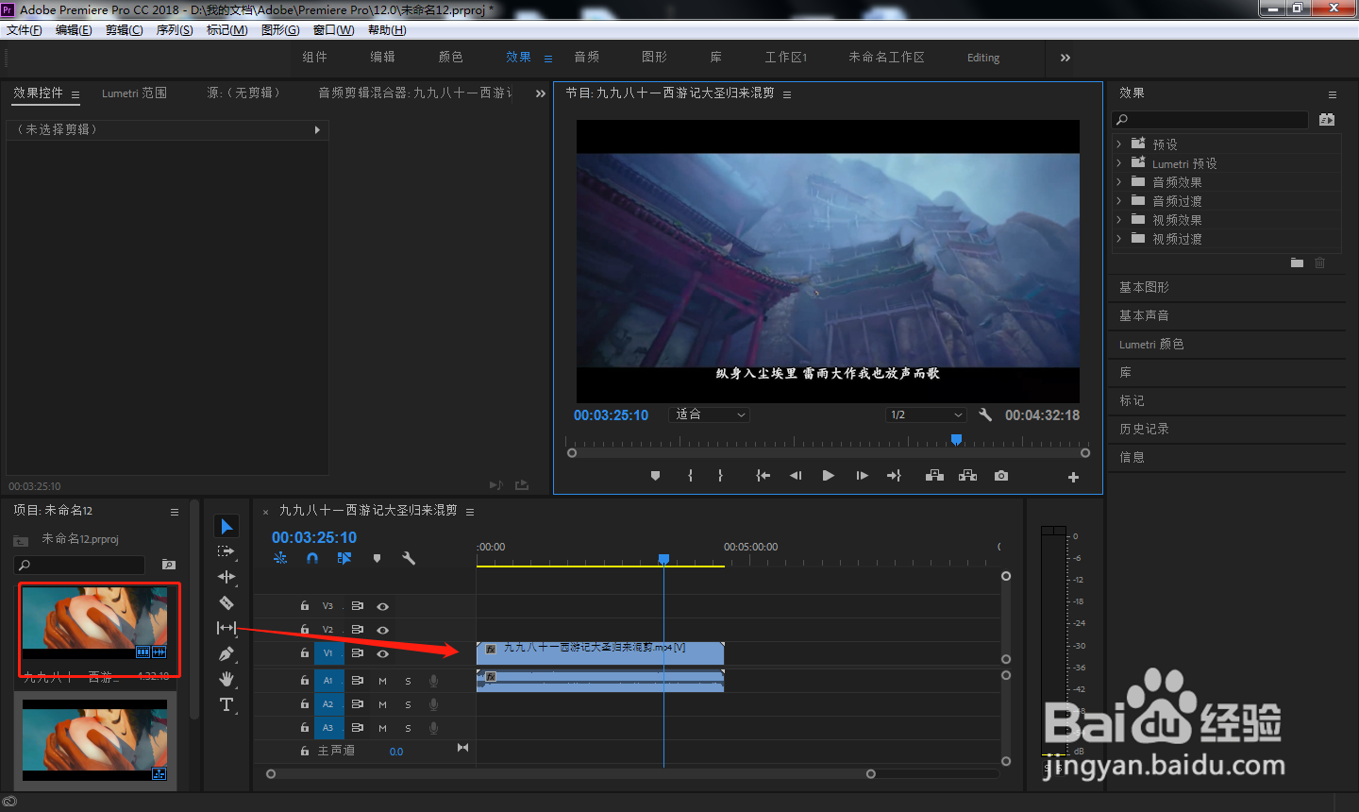This screenshot has width=1359, height=812.
Task: Go to In point
Action: coord(763,476)
